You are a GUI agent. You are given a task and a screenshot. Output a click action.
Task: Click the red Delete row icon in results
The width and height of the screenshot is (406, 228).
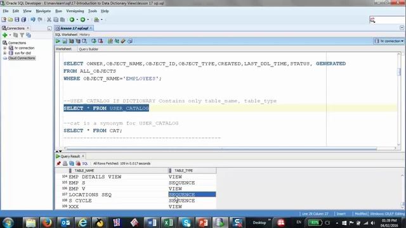click(78, 163)
